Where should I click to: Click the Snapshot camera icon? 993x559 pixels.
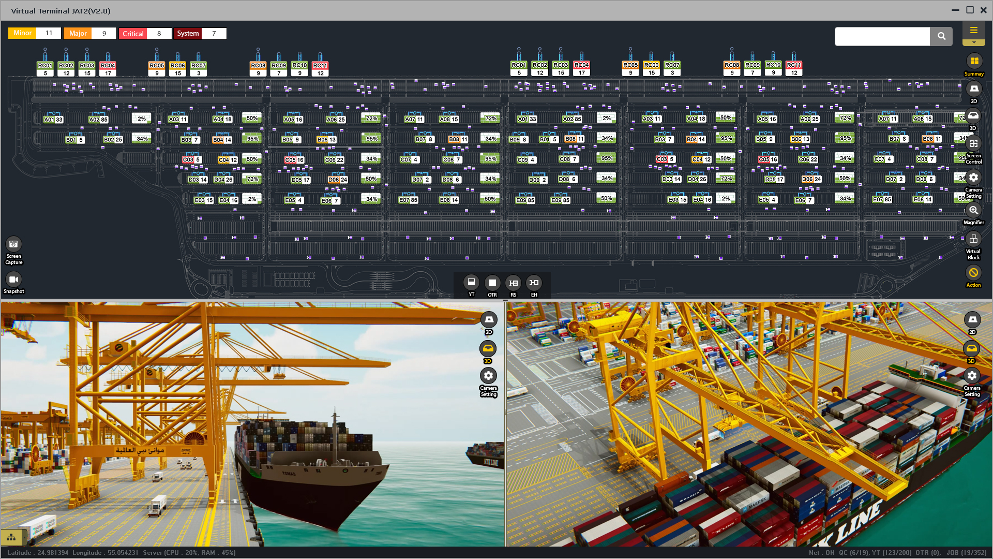[x=13, y=279]
